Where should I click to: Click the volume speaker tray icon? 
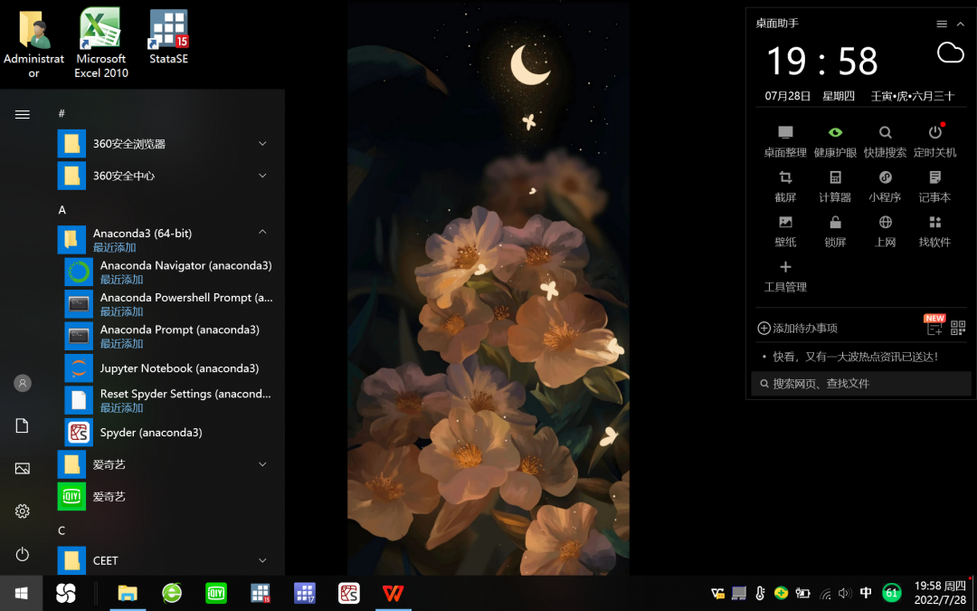845,593
